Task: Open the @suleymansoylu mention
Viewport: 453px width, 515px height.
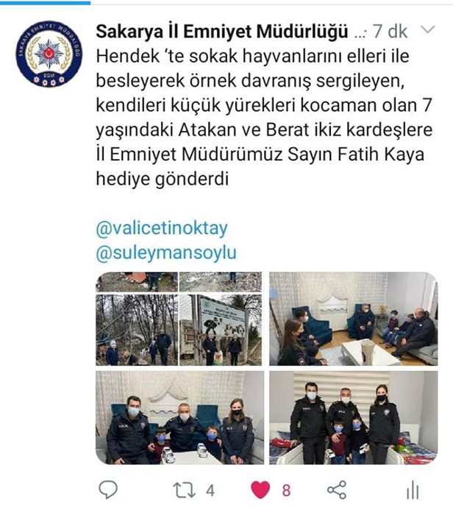Action: 166,253
